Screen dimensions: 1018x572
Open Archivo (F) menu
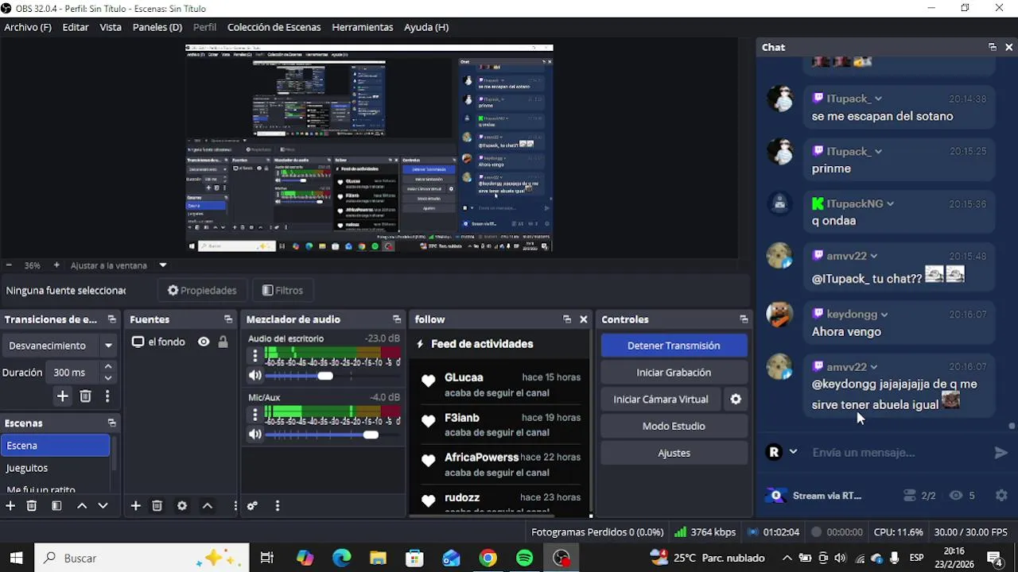coord(28,27)
